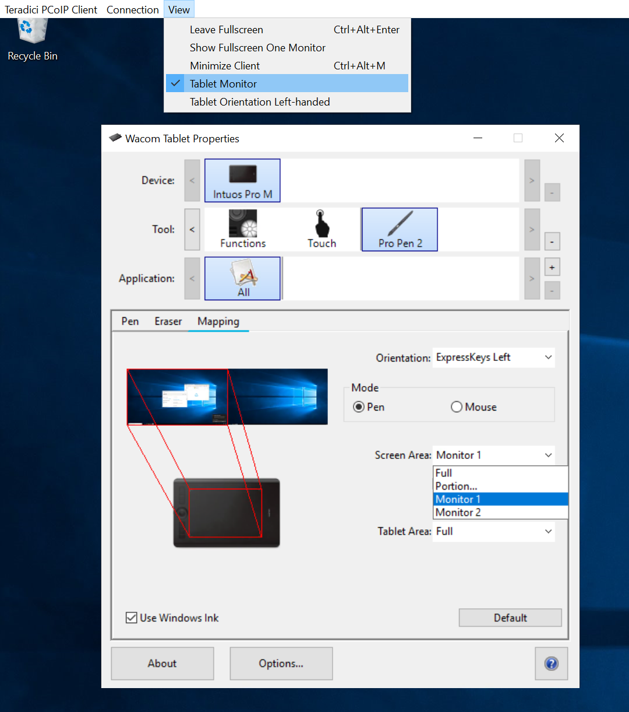629x712 pixels.
Task: Select Show Fullscreen One Monitor
Action: [287, 48]
